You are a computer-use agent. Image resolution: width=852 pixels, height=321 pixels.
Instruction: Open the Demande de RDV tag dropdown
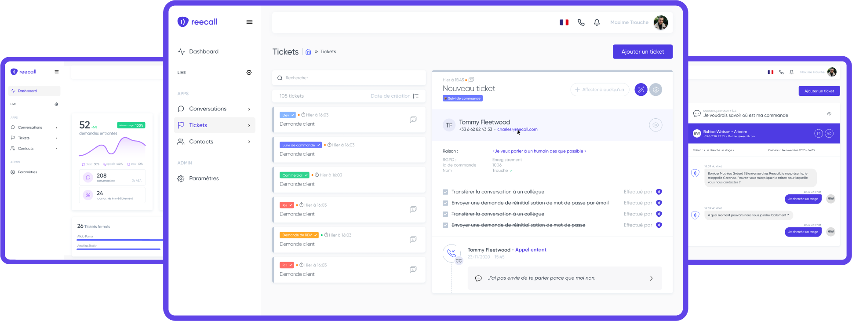coord(299,235)
